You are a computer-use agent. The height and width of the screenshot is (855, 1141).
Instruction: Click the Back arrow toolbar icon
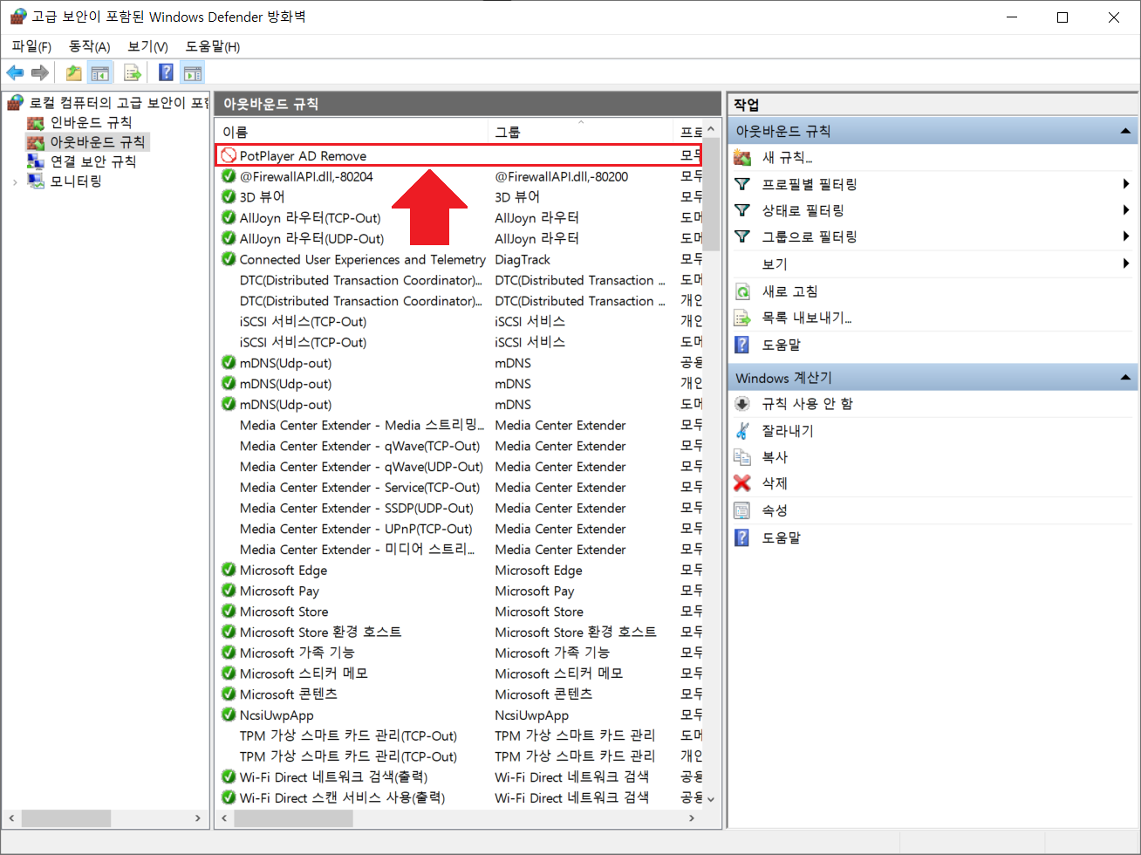point(15,73)
